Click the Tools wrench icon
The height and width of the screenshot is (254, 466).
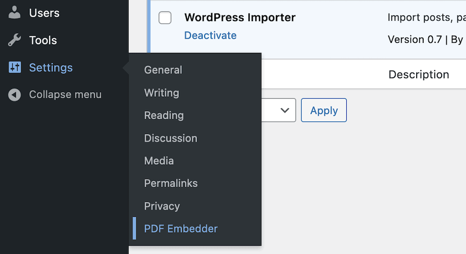coord(14,40)
